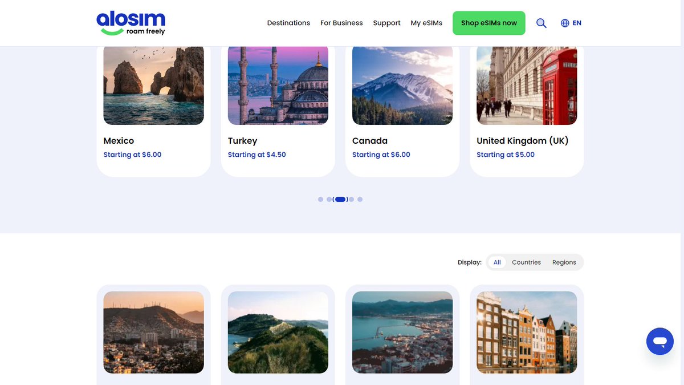Go to fourth carousel page dot
Image resolution: width=684 pixels, height=385 pixels.
(351, 199)
